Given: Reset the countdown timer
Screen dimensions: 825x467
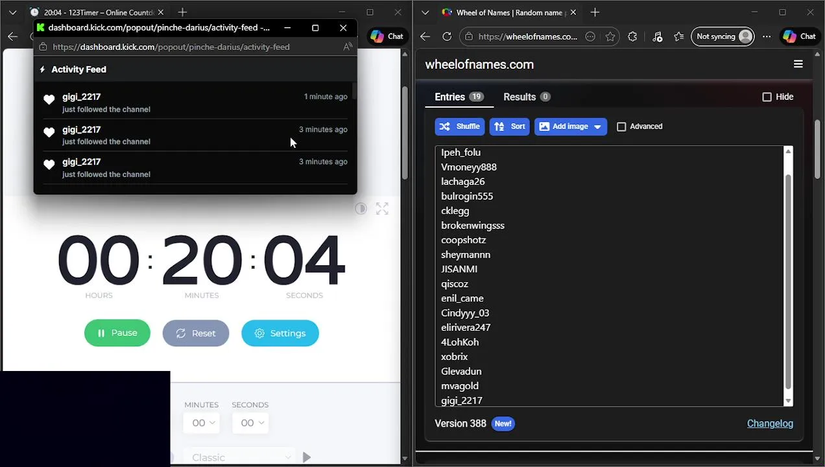Looking at the screenshot, I should pos(195,333).
